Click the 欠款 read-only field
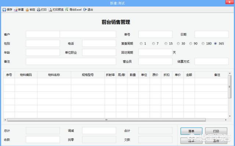The height and width of the screenshot is (146, 235). click(155, 140)
